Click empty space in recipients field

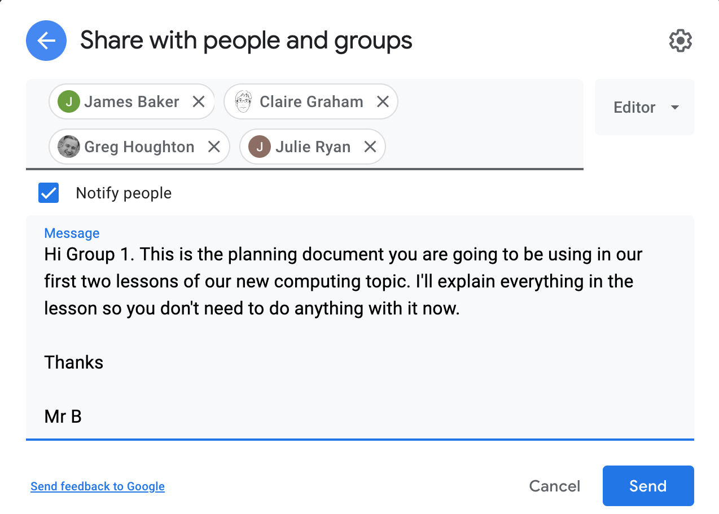485,147
